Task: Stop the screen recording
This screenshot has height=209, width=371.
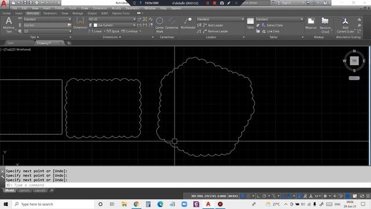Action: 214,3
